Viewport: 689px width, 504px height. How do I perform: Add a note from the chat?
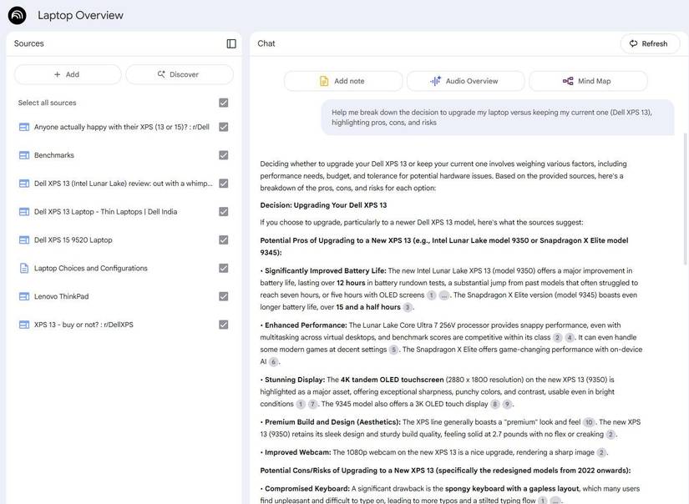pos(342,81)
